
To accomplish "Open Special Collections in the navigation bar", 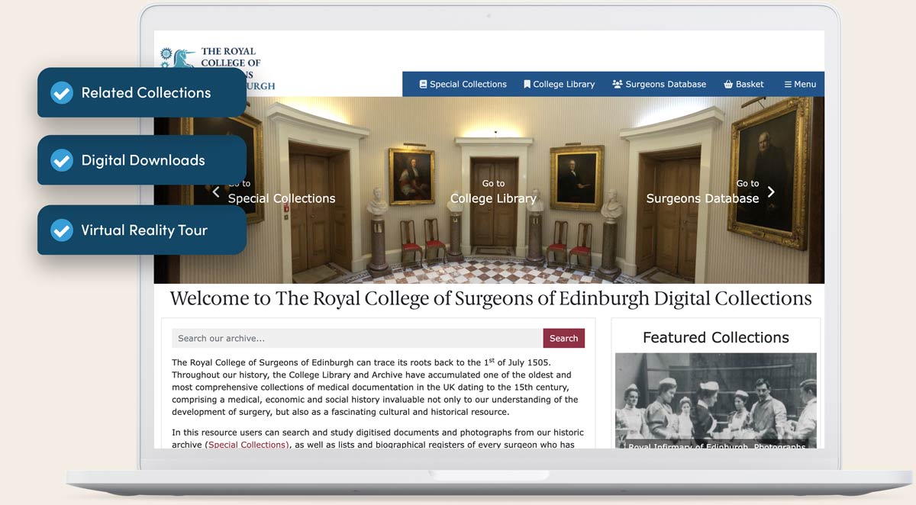I will click(463, 84).
